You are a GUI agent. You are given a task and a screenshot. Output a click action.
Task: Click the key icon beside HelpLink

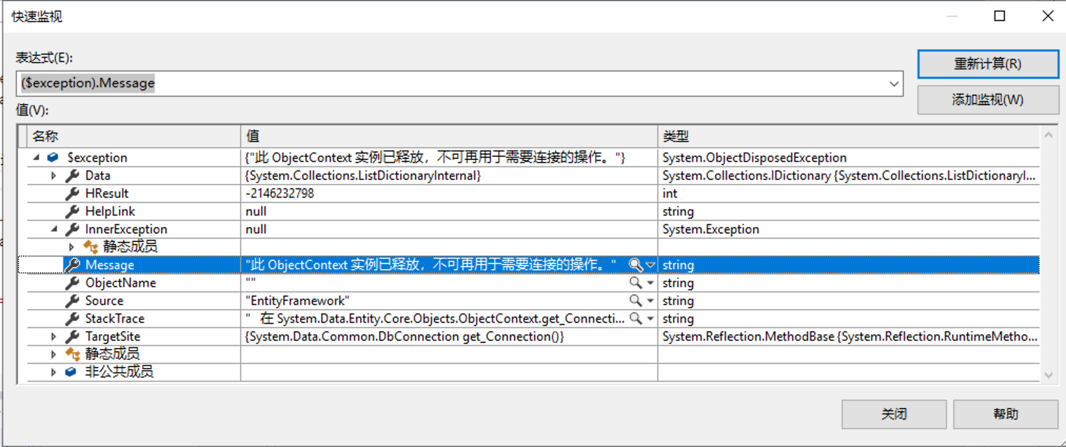(x=72, y=211)
